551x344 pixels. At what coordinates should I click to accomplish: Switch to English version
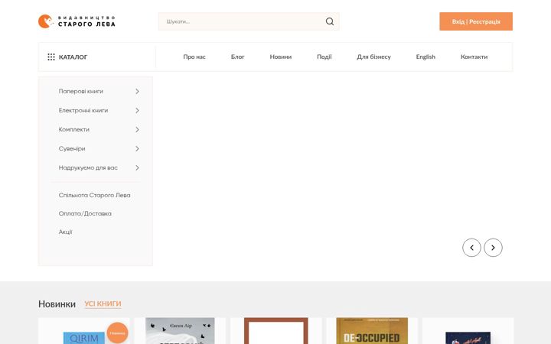coord(425,57)
